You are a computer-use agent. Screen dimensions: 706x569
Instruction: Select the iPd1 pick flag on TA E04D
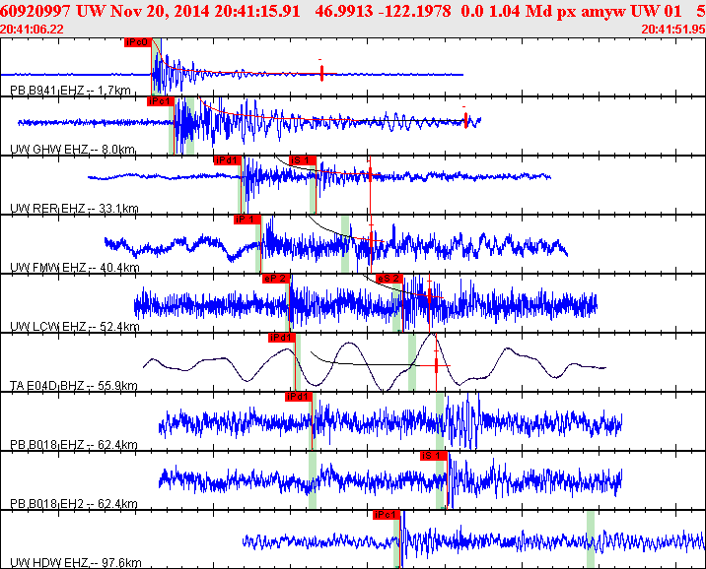coord(282,338)
